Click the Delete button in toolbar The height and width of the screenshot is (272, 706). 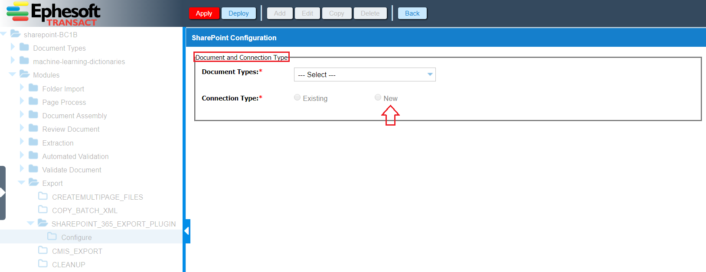point(370,13)
